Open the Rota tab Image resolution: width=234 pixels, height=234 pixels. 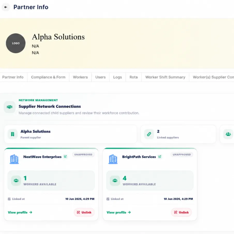[x=134, y=77]
